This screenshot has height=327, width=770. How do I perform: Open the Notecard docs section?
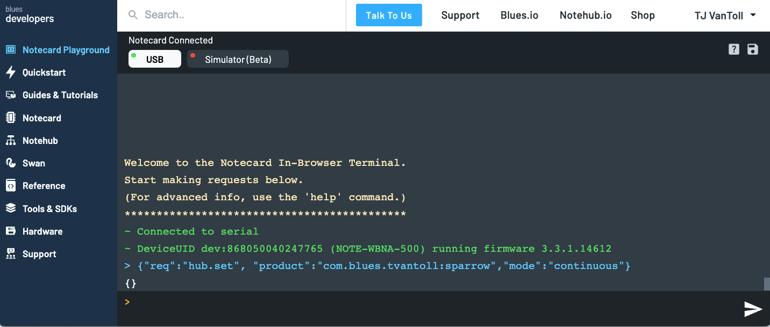click(x=42, y=118)
